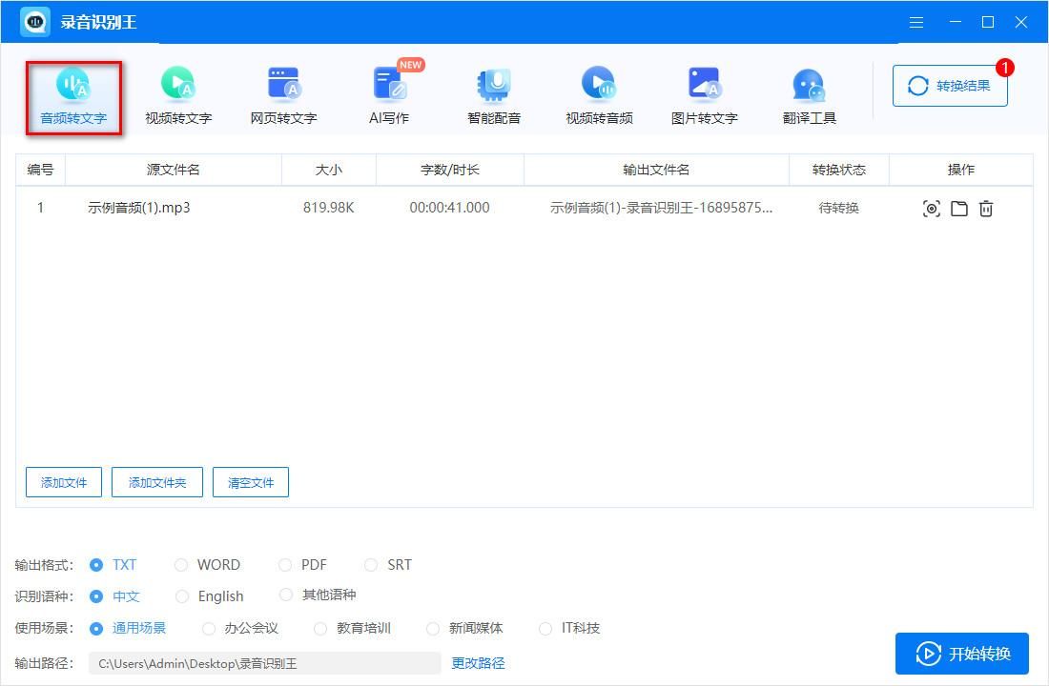Image resolution: width=1049 pixels, height=686 pixels.
Task: Select 办公会议 usage scene
Action: point(240,628)
